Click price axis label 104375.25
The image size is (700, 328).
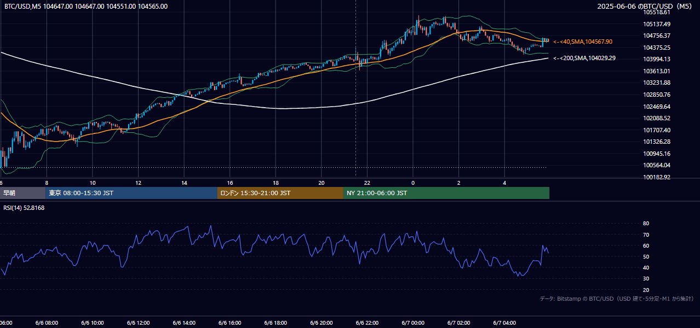(657, 48)
